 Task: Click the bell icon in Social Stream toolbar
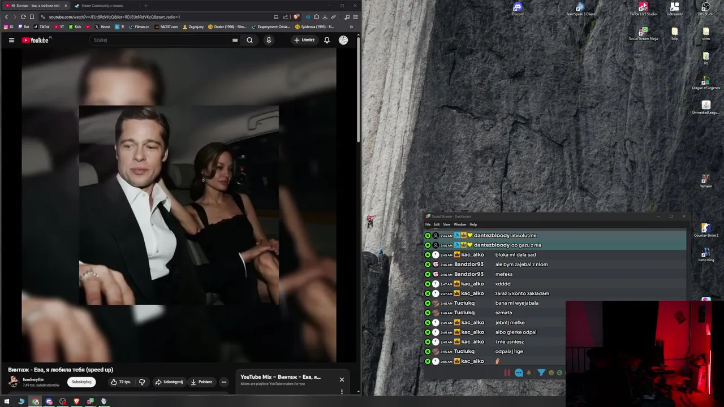click(529, 373)
